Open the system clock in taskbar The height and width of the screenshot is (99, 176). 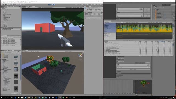(170, 98)
